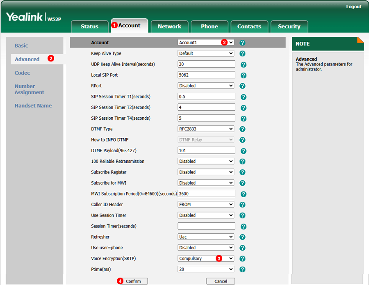Click the Logout link
Viewport: 369px width, 285px height.
tap(353, 7)
